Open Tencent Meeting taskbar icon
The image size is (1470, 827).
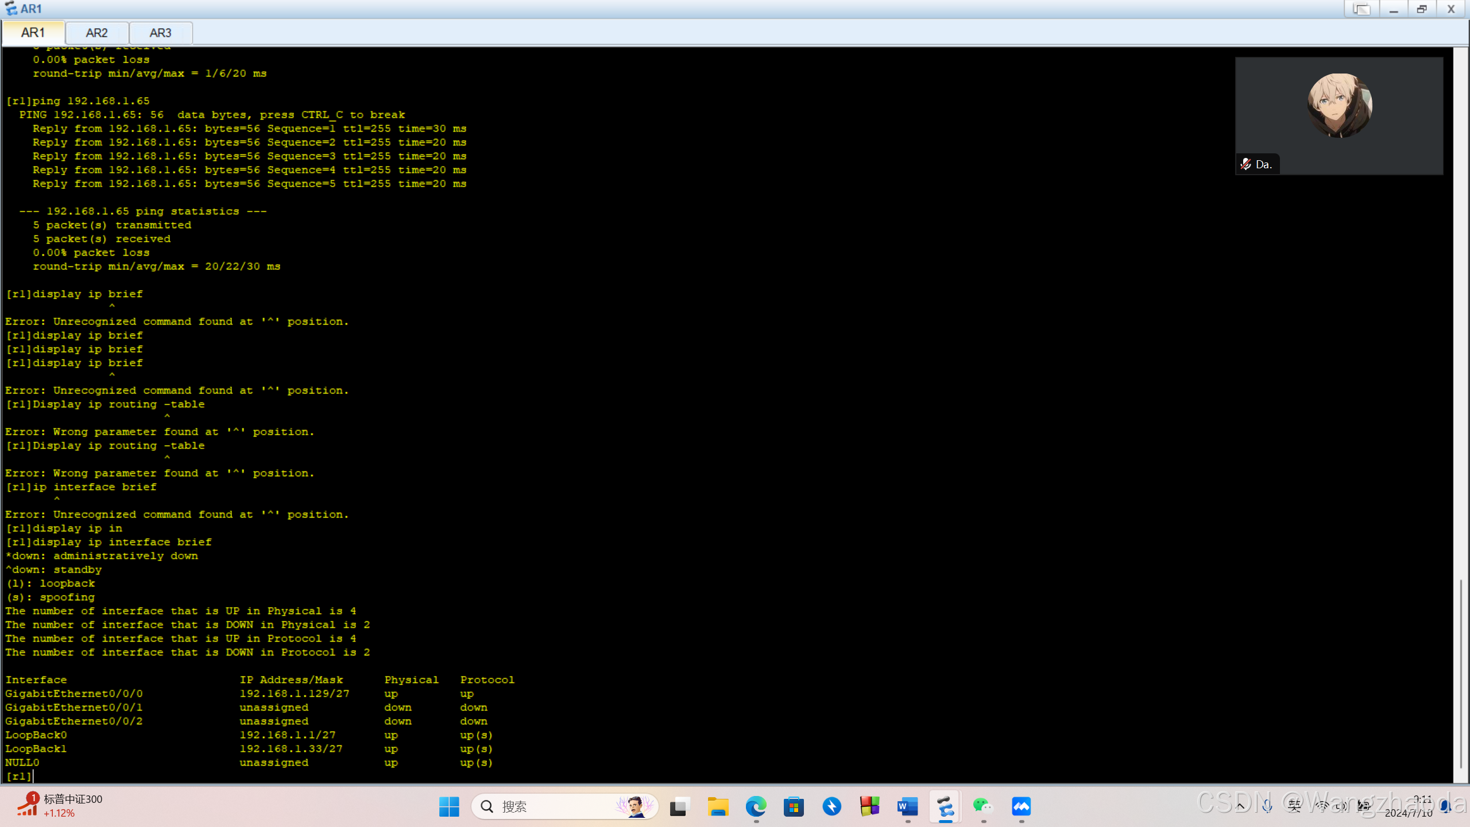(1021, 806)
